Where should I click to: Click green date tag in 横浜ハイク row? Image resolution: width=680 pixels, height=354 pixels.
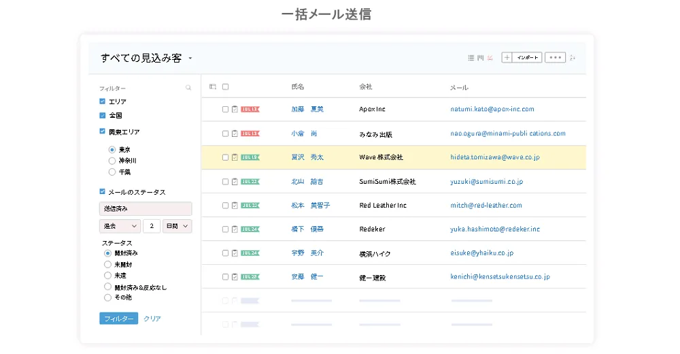[x=250, y=253]
